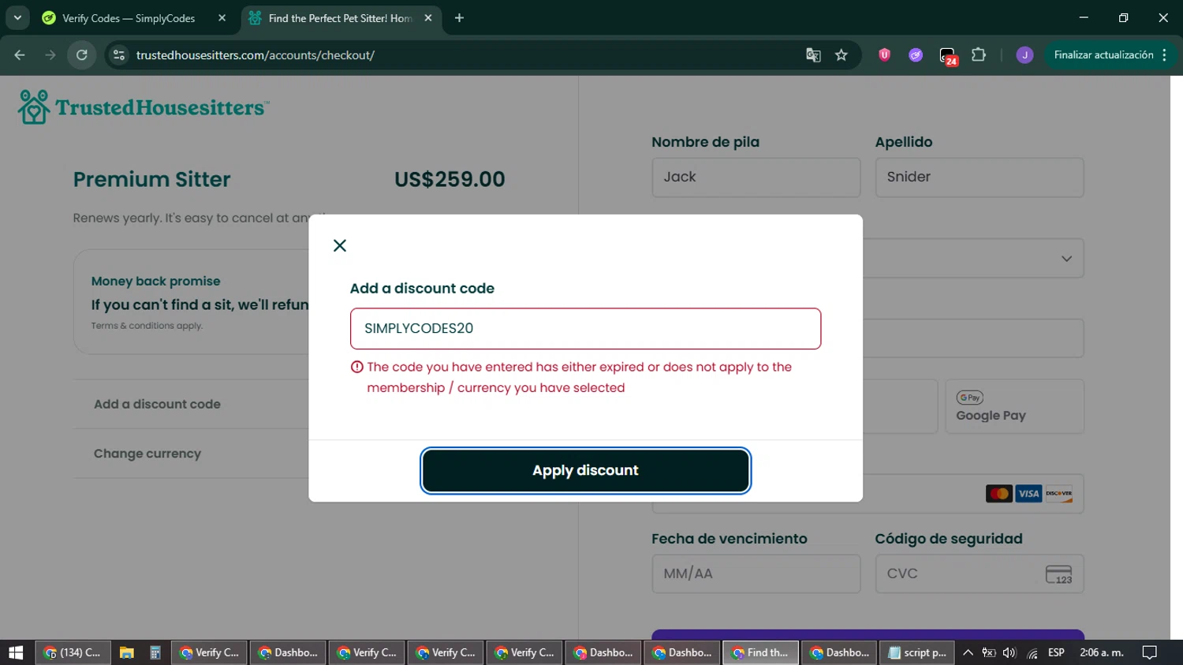Select the Find the Perfect Pet Sitter tab
This screenshot has width=1183, height=665.
(x=341, y=18)
